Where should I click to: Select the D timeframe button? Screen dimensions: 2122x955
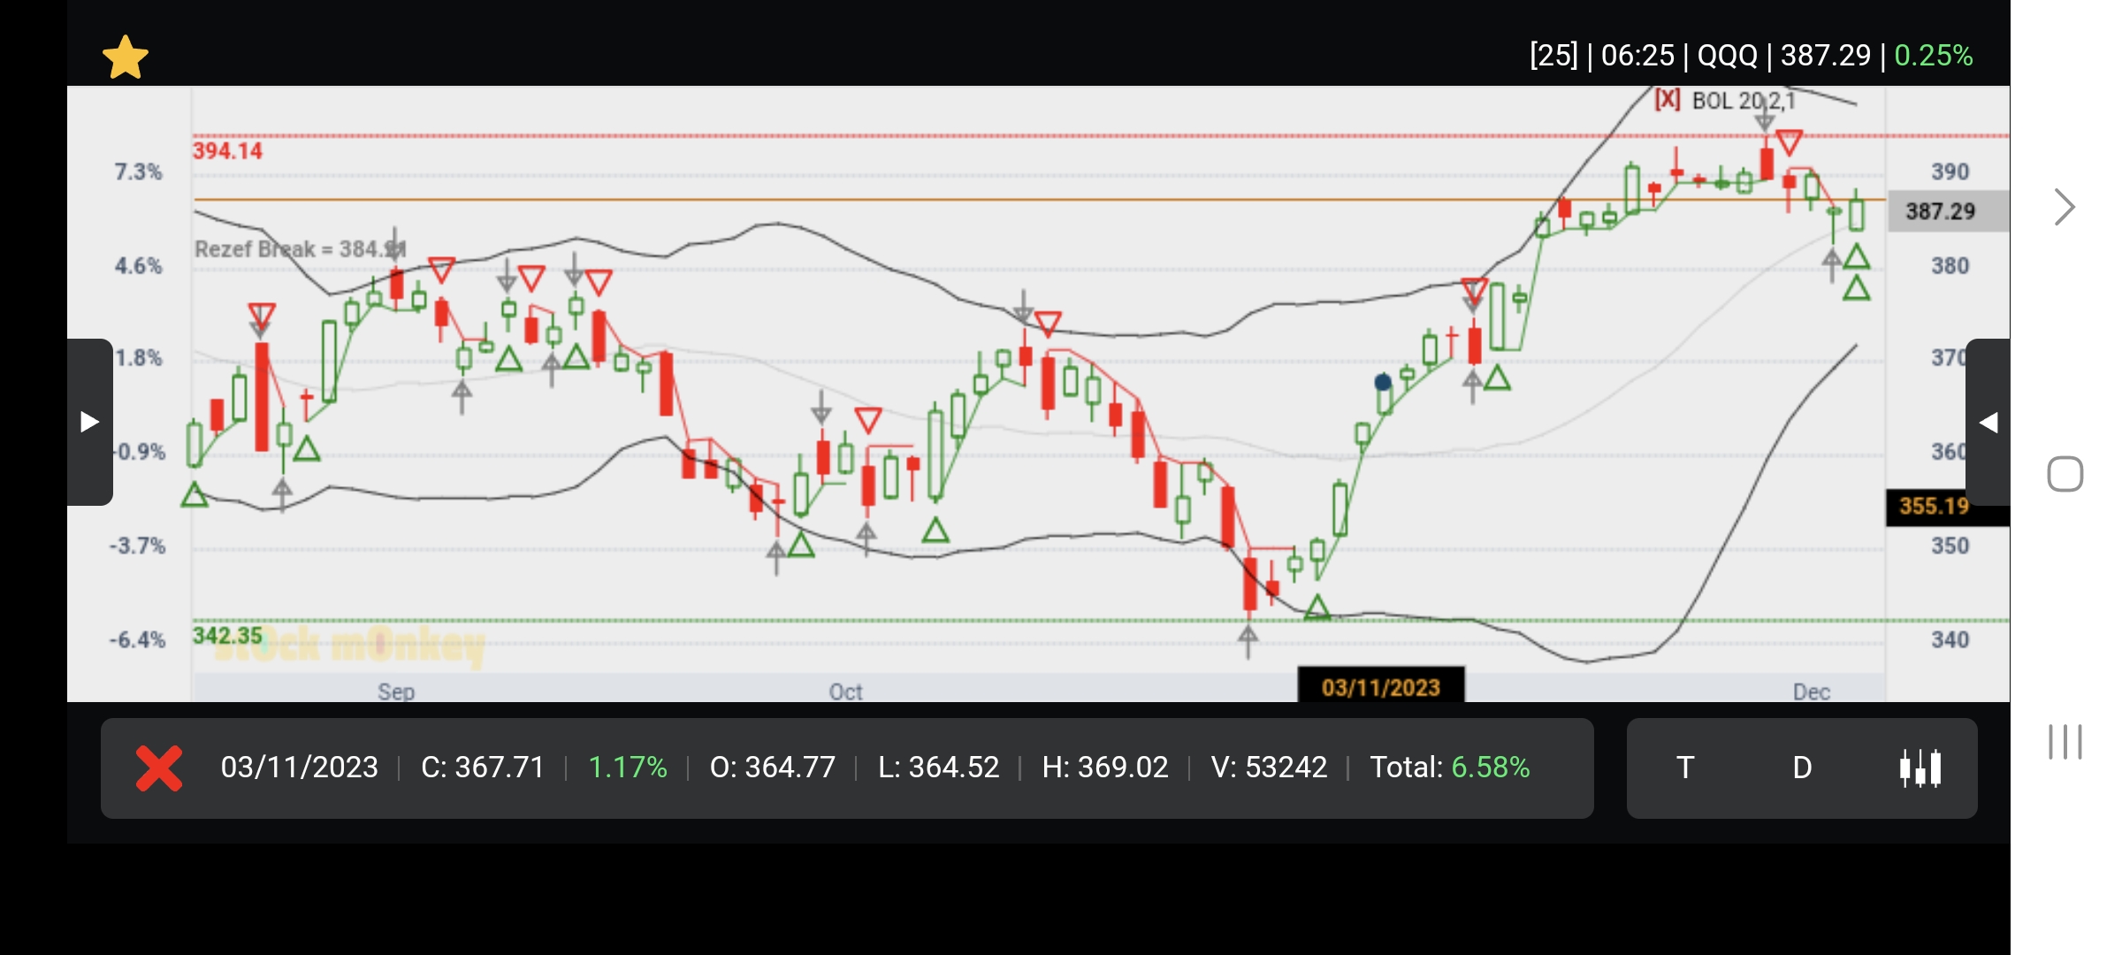click(1802, 768)
